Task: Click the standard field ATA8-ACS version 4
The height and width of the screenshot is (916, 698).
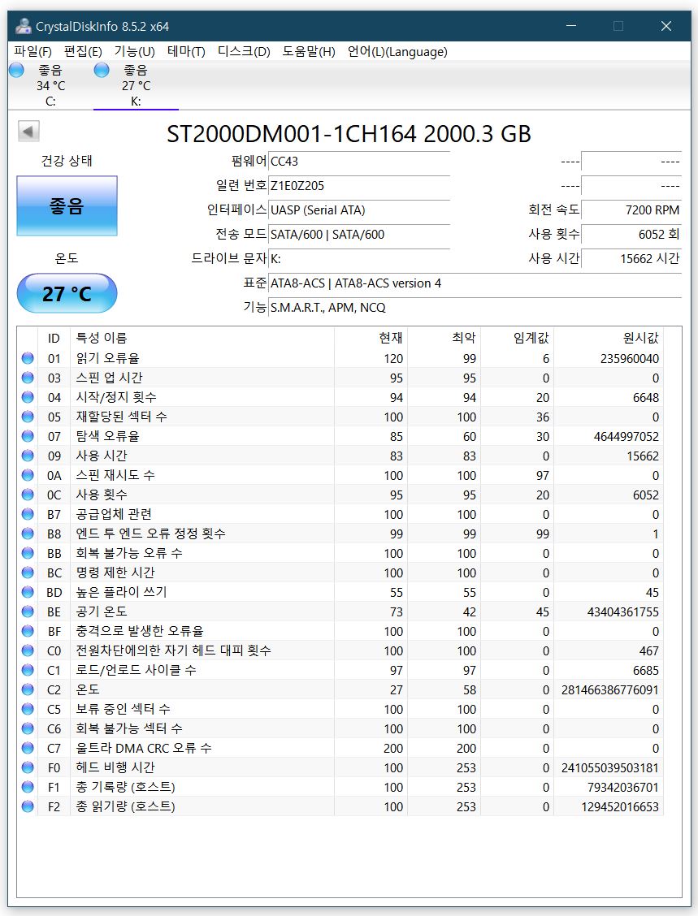Action: [475, 283]
